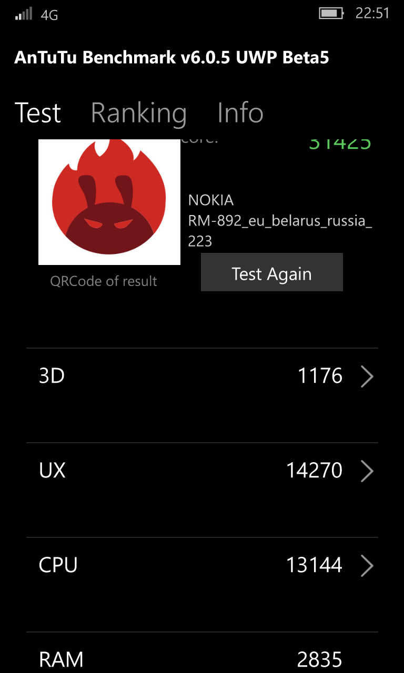Tap the battery status icon
This screenshot has height=673, width=404.
[x=331, y=13]
